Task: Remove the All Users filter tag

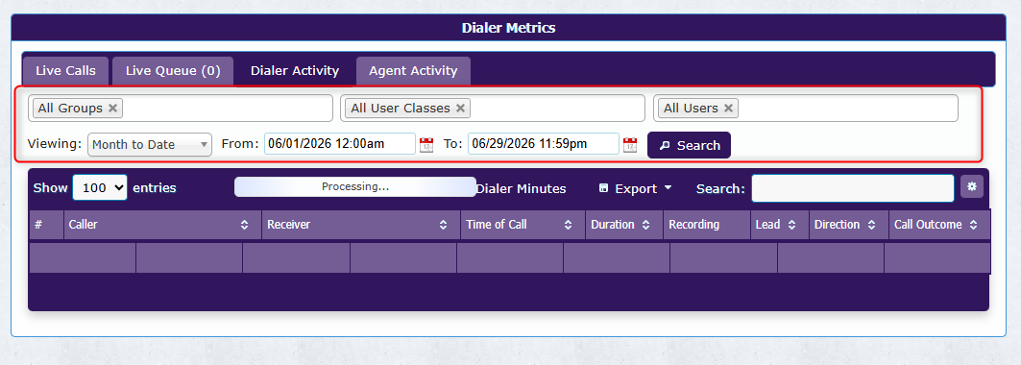Action: 729,108
